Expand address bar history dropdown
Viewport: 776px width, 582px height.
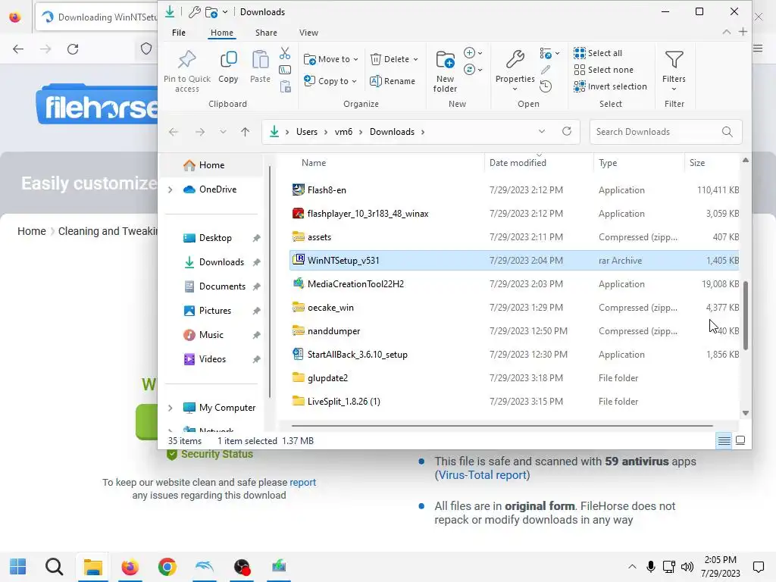click(542, 131)
